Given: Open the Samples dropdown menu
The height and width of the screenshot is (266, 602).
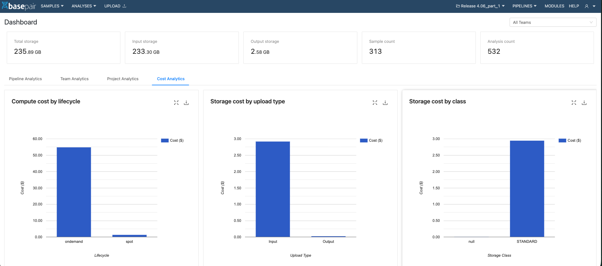Looking at the screenshot, I should tap(52, 6).
